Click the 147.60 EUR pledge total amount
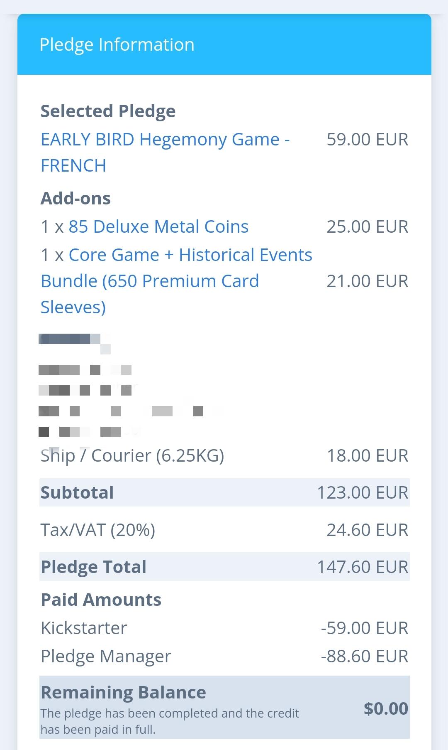This screenshot has height=750, width=448. pos(363,567)
